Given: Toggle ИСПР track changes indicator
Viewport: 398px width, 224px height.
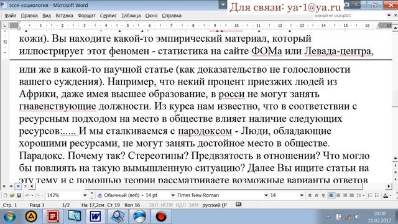Looking at the screenshot, I should [x=167, y=205].
